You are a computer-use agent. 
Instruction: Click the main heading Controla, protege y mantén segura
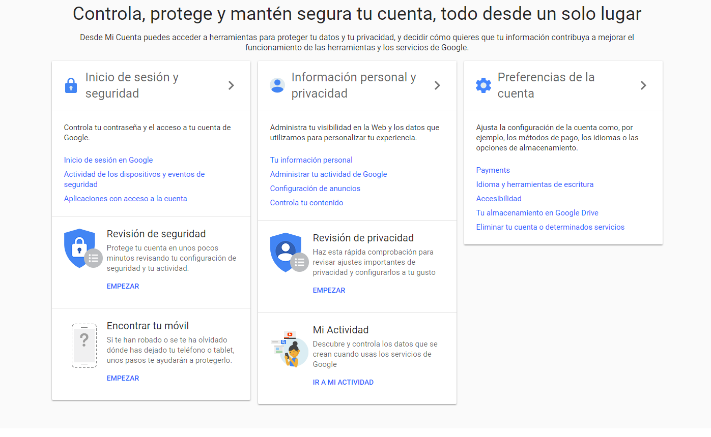coord(357,14)
